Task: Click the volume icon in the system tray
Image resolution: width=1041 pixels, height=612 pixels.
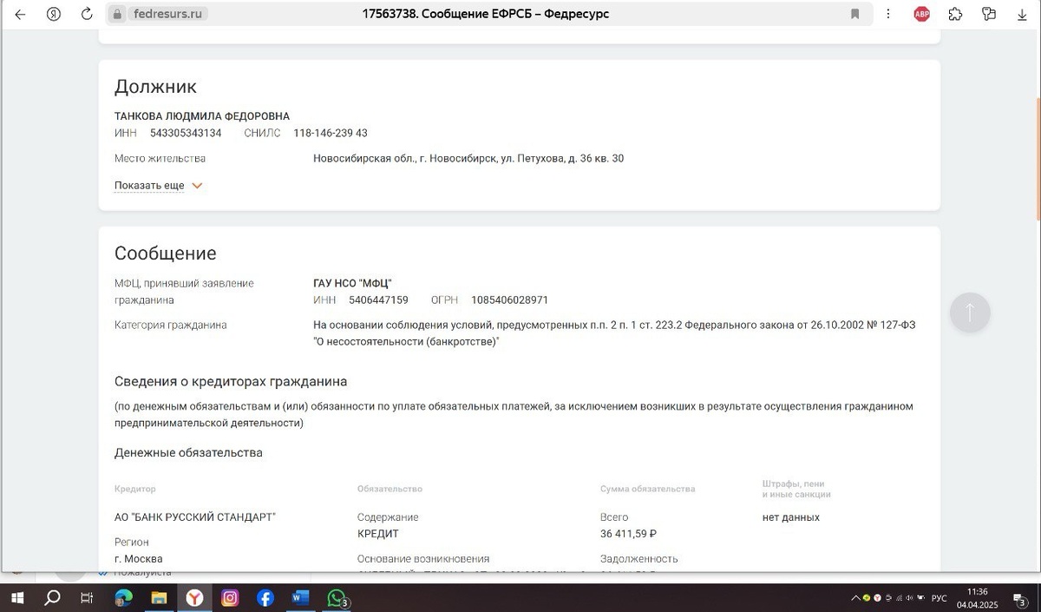Action: pos(909,598)
